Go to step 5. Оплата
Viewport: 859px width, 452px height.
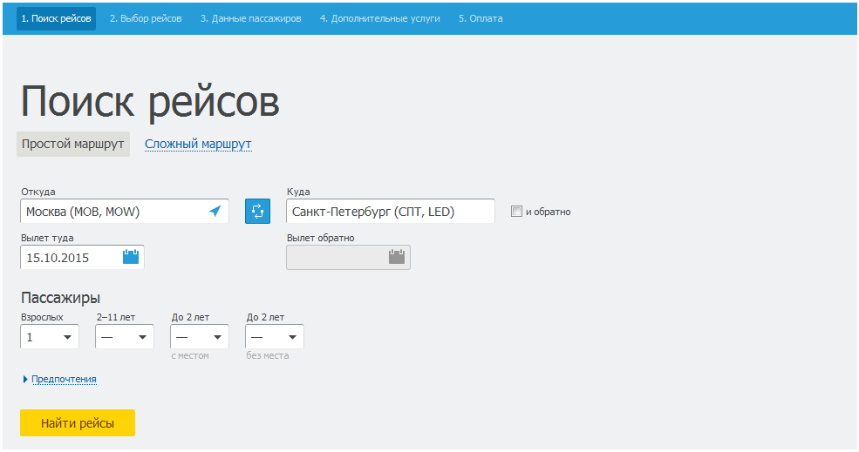point(481,18)
